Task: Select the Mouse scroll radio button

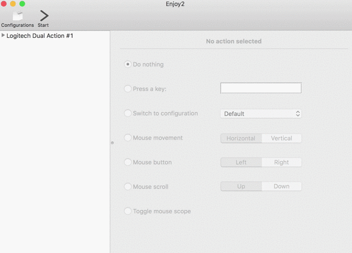Action: pos(128,187)
